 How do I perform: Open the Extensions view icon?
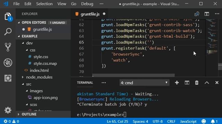[x=8, y=78]
